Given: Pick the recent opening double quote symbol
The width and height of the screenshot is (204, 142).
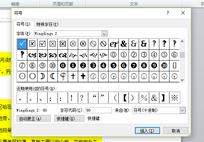Looking at the screenshot, I should coord(93,98).
